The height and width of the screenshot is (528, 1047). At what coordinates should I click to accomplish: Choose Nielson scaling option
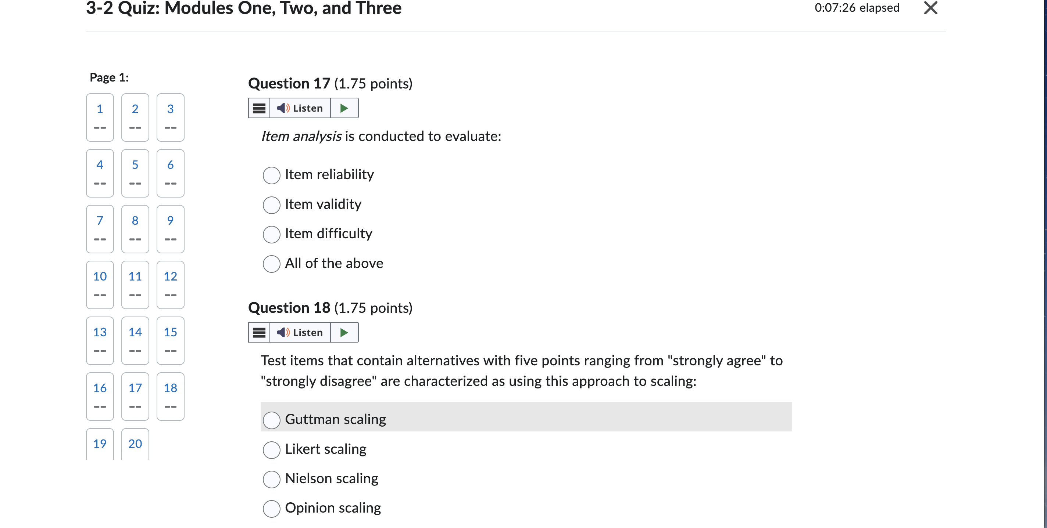pyautogui.click(x=272, y=479)
